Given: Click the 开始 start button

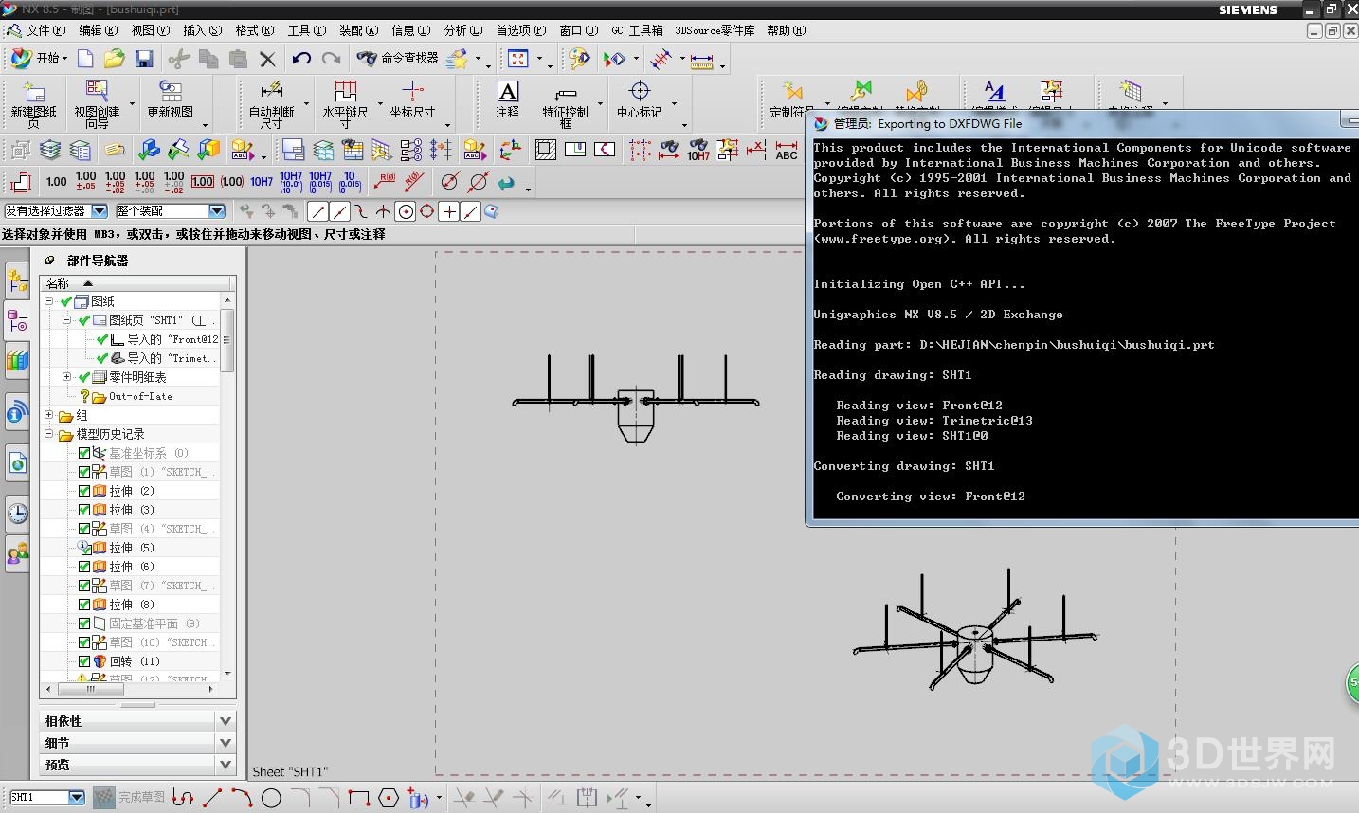Looking at the screenshot, I should pyautogui.click(x=40, y=59).
